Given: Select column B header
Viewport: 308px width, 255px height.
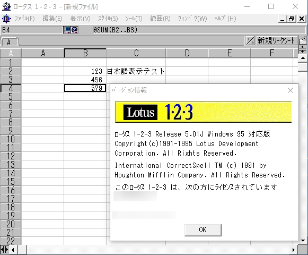Looking at the screenshot, I should (x=85, y=53).
